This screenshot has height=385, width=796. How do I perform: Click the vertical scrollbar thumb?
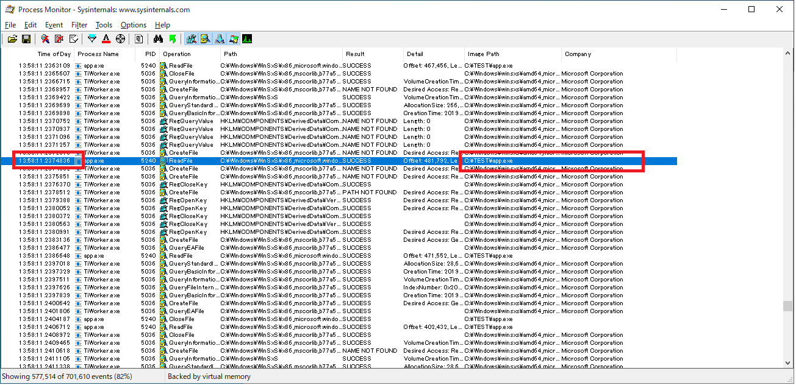789,306
